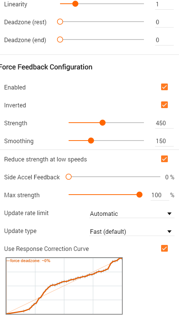Click the Automatic dropdown arrow
179x318 pixels.
click(169, 214)
